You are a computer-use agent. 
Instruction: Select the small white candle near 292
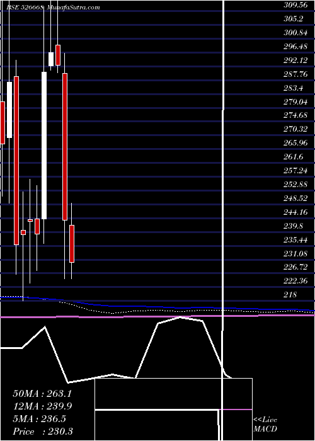tap(51, 59)
